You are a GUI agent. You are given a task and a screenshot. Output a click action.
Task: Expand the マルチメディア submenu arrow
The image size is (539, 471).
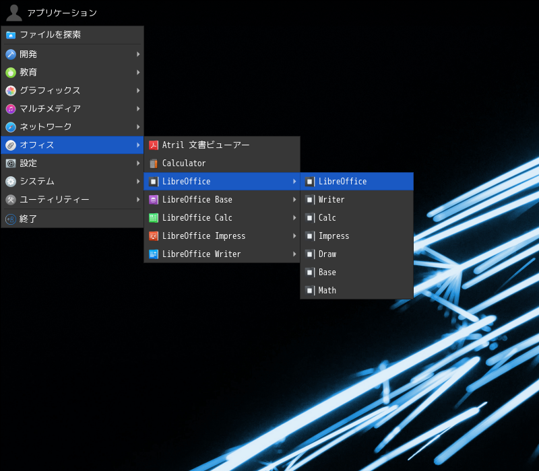(138, 109)
